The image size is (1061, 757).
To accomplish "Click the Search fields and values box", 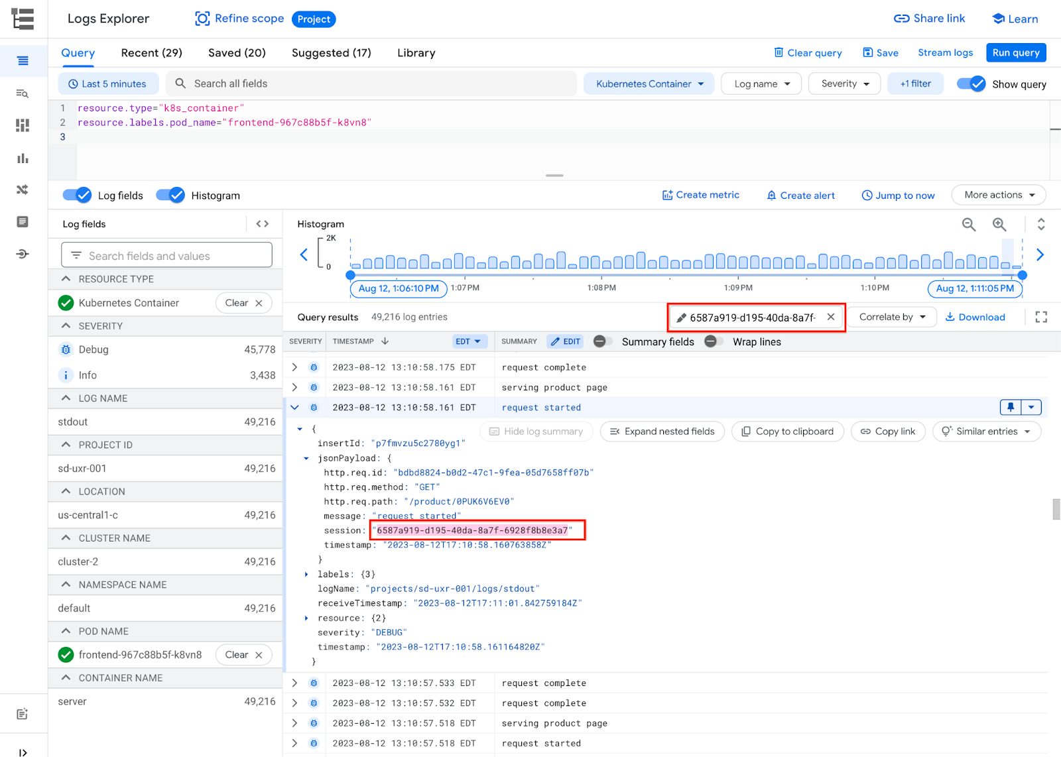I will click(x=166, y=255).
